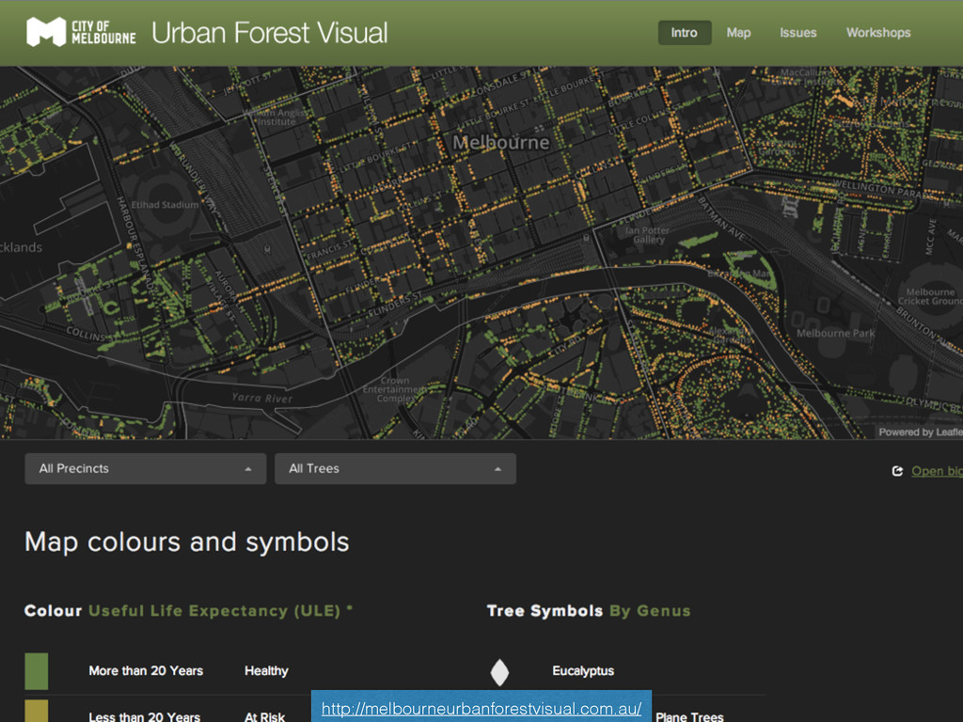Click the More than 20 Years label
The image size is (963, 722).
click(x=146, y=671)
